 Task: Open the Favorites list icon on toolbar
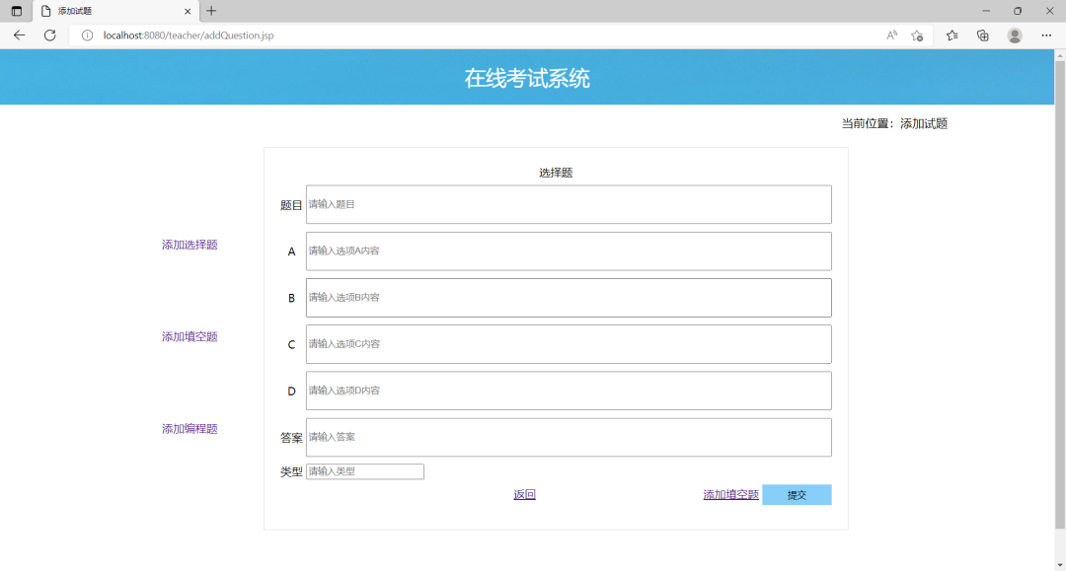pos(951,35)
